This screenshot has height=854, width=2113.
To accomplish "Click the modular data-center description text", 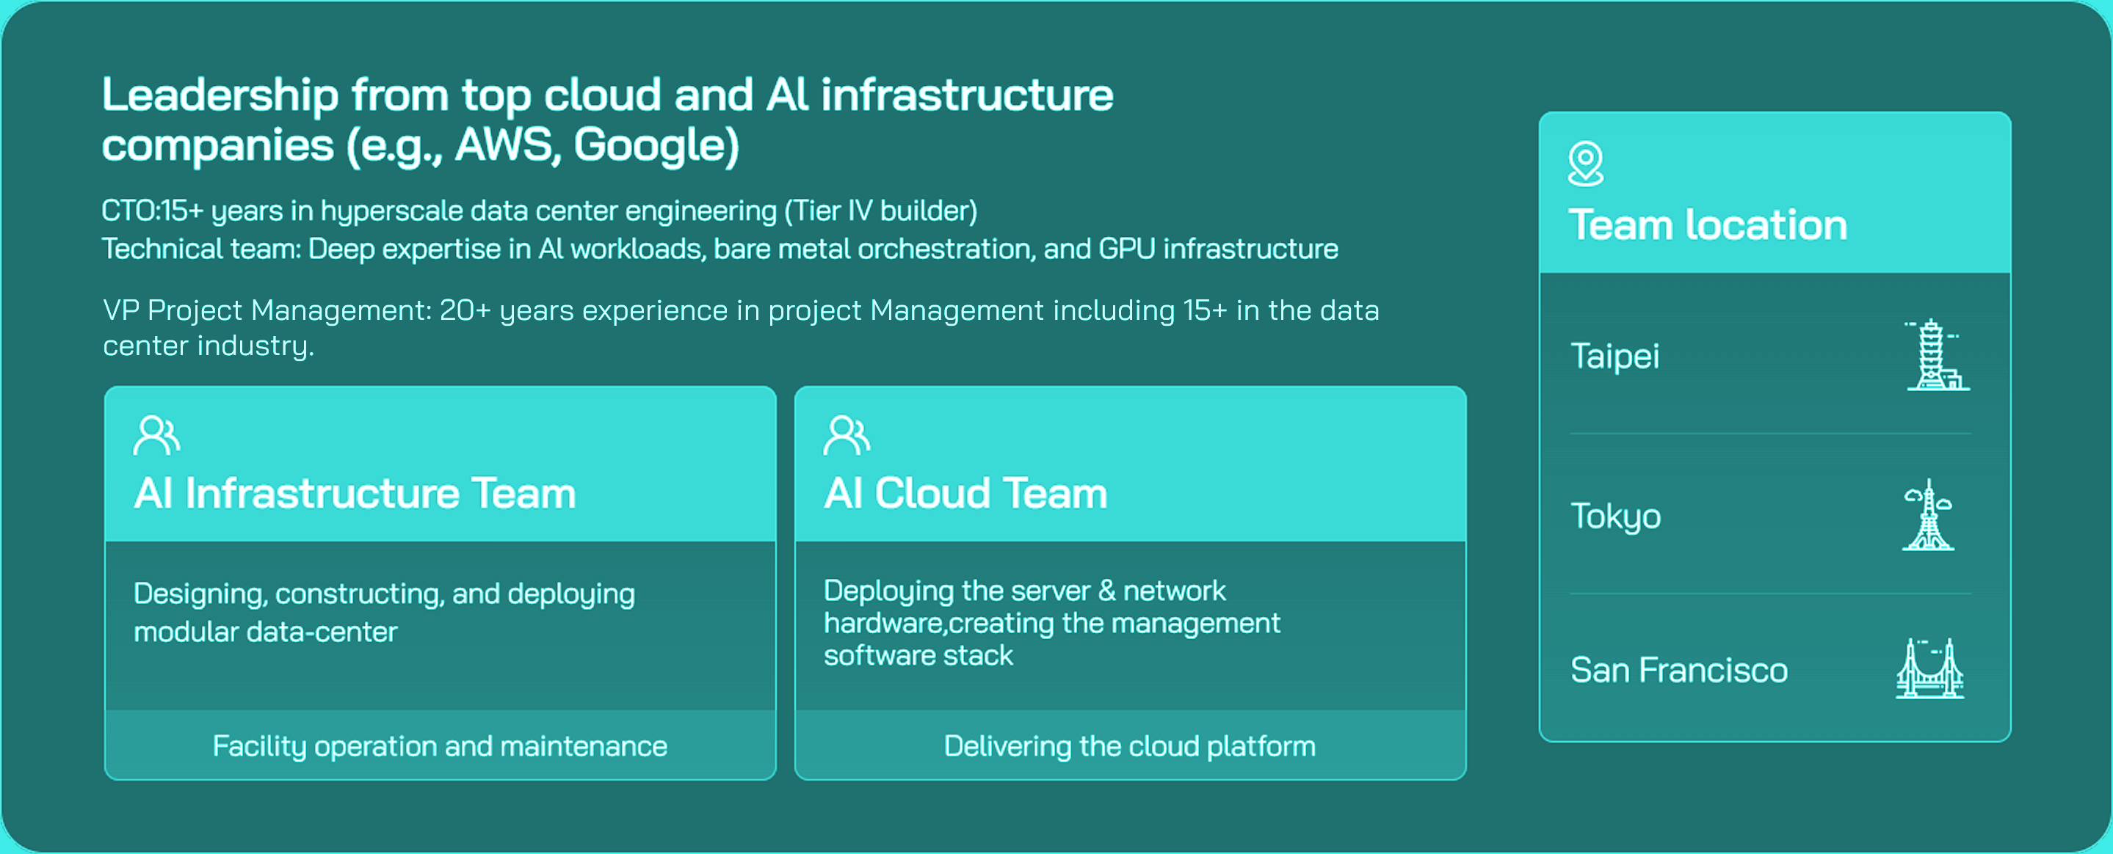I will tap(384, 612).
